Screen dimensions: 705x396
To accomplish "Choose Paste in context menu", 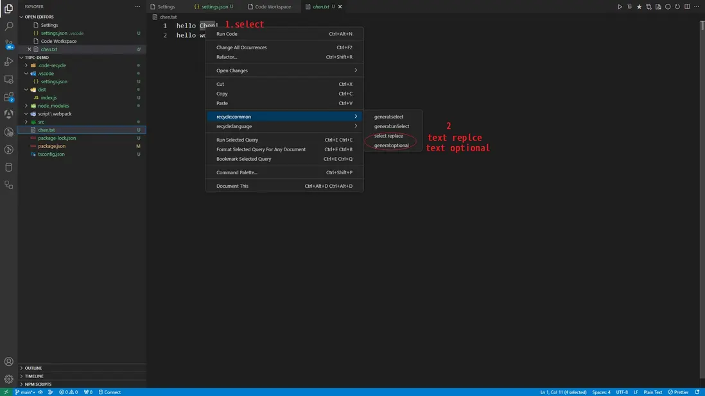I will [284, 103].
